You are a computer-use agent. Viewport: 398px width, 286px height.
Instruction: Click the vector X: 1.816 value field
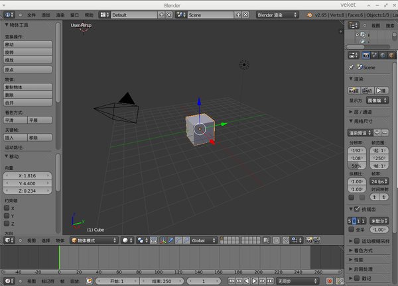pyautogui.click(x=28, y=175)
